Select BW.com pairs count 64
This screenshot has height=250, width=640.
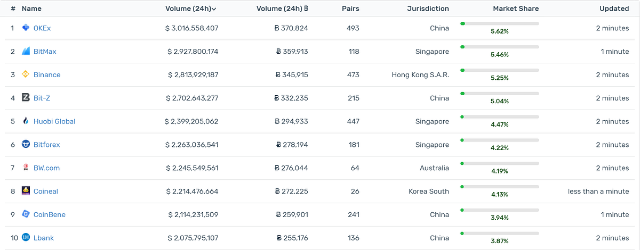point(355,168)
